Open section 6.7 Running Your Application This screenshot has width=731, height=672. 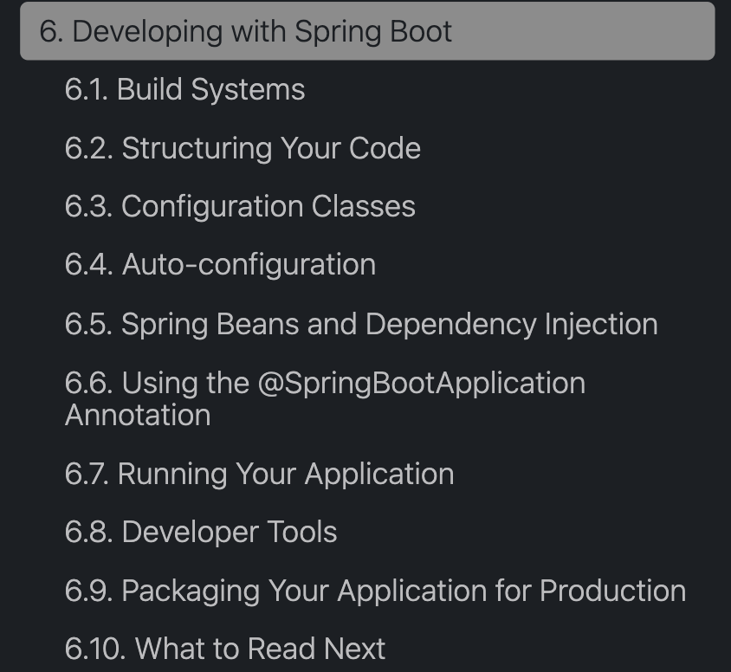259,475
